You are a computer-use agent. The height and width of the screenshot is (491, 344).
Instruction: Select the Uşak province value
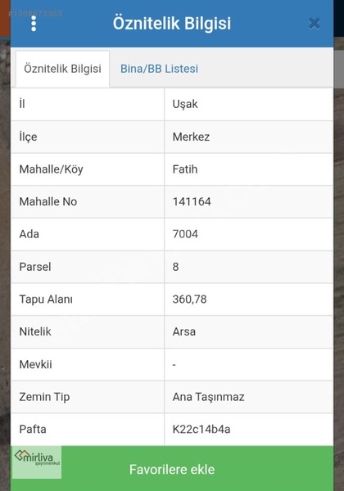pos(185,104)
